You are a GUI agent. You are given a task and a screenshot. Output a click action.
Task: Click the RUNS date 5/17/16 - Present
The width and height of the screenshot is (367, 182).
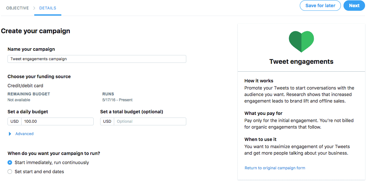point(117,100)
